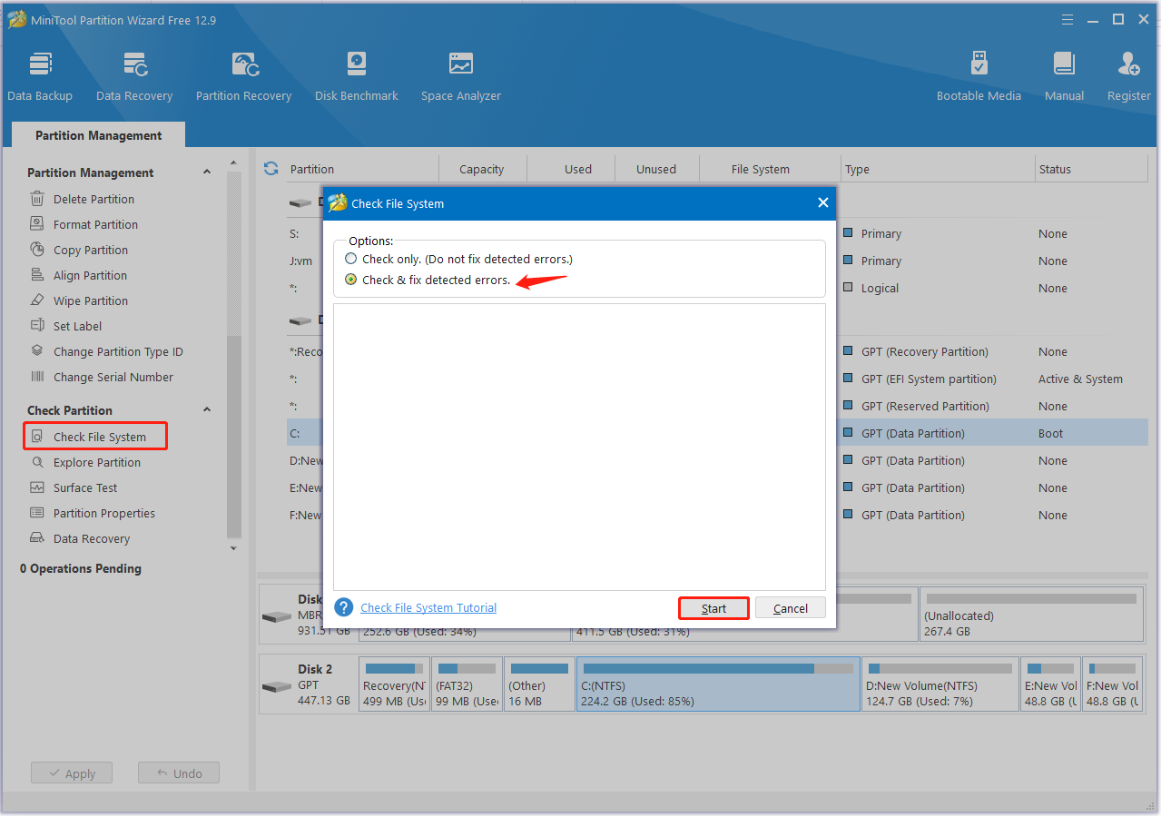Click Cancel in Check File System dialog

(x=791, y=608)
